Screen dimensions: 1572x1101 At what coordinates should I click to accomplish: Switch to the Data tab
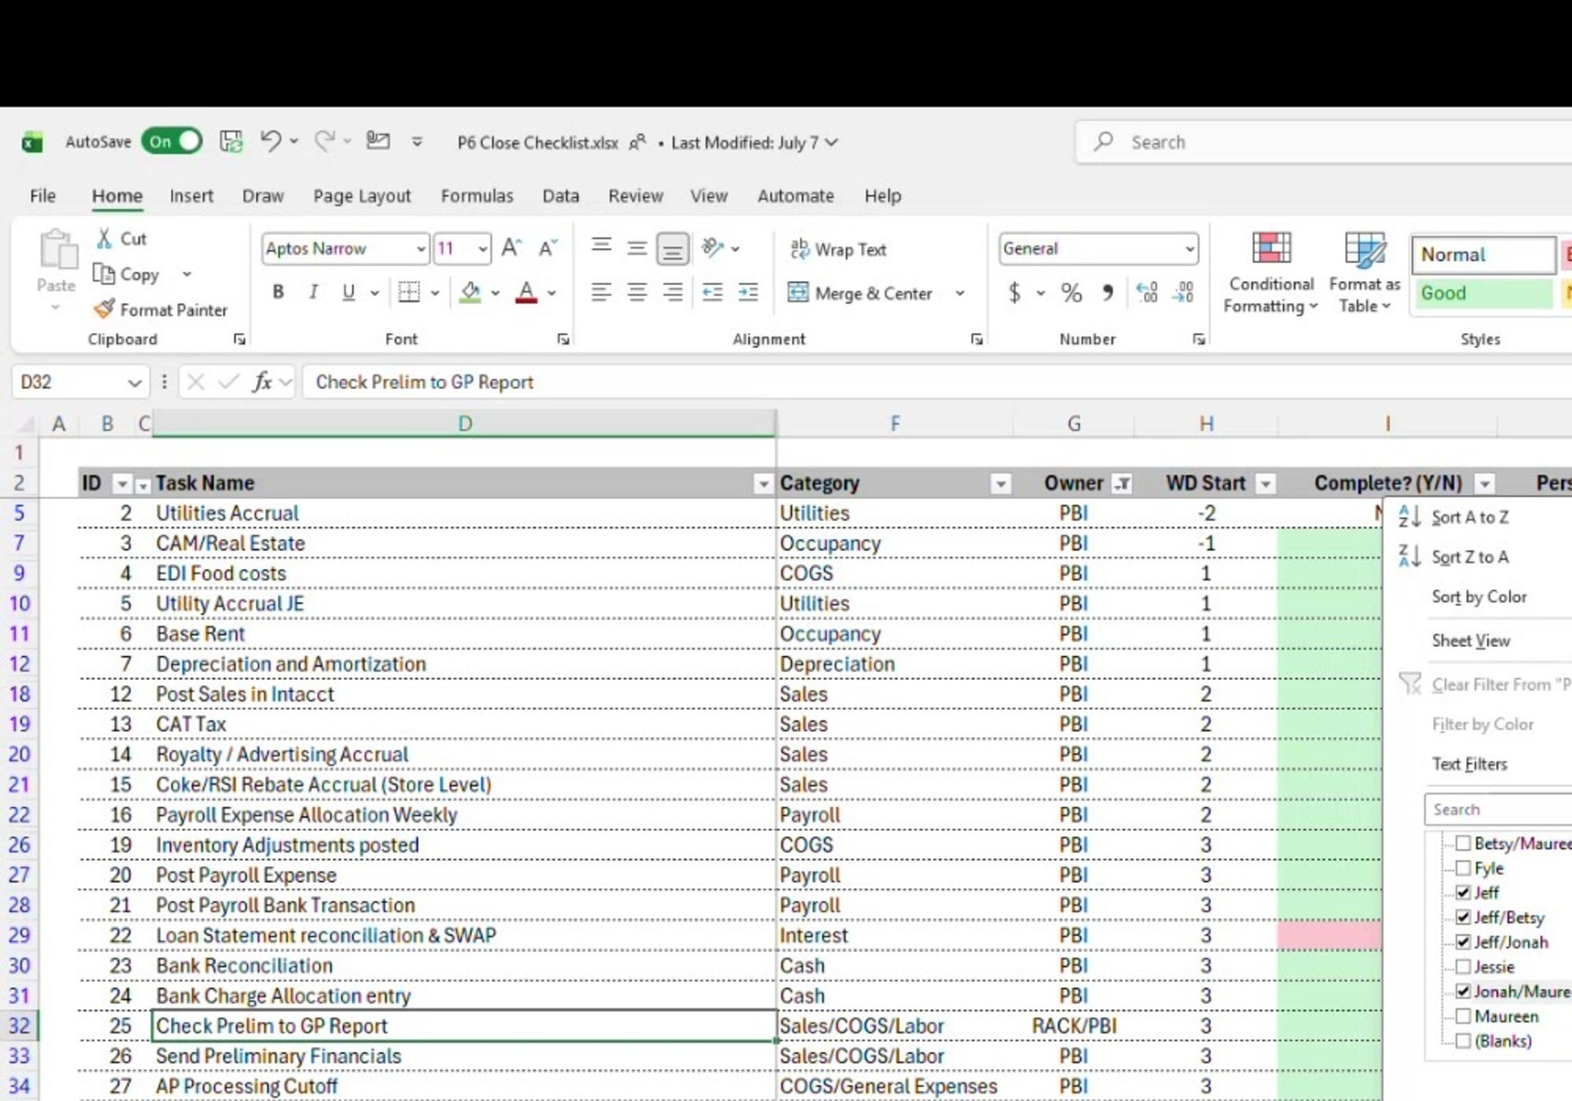point(560,195)
